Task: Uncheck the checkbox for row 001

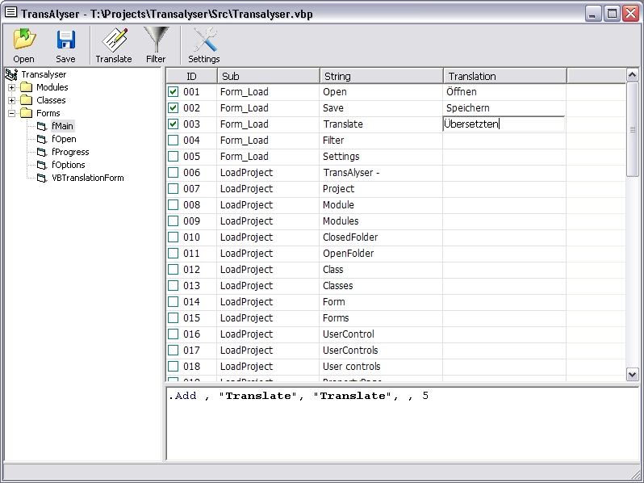Action: point(174,92)
